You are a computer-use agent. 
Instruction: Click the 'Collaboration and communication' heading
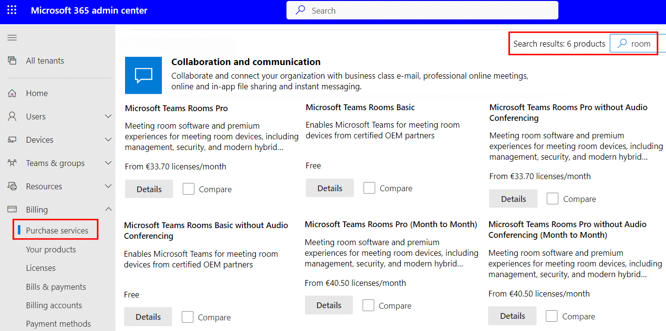click(246, 62)
